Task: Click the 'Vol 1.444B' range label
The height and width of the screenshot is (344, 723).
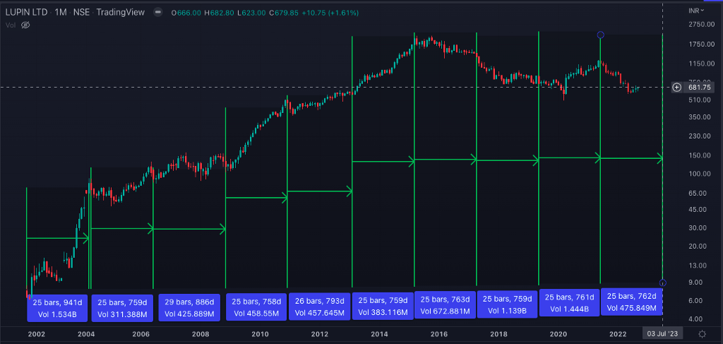Action: tap(569, 310)
